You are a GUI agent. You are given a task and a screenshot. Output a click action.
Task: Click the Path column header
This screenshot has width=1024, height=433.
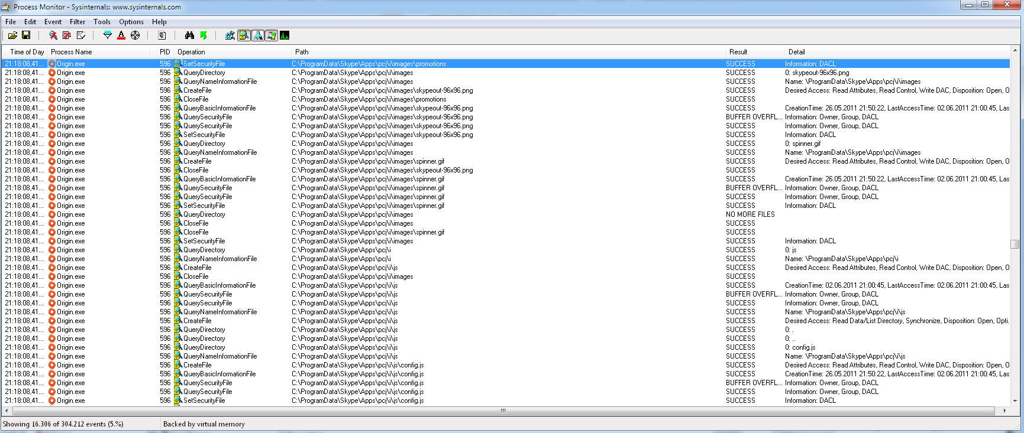coord(508,52)
